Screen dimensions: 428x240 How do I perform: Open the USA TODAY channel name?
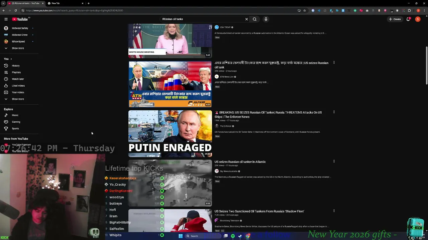[x=225, y=27]
